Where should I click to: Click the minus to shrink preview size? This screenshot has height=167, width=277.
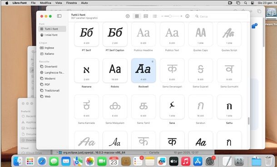click(x=162, y=16)
